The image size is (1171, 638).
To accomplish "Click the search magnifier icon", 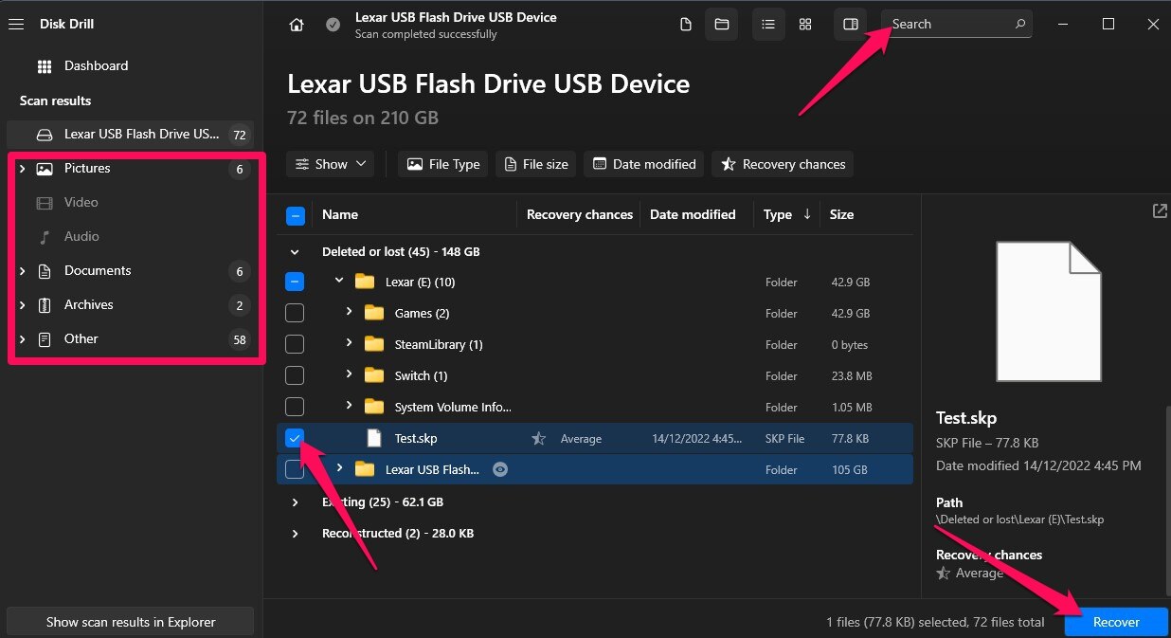I will coord(1020,25).
